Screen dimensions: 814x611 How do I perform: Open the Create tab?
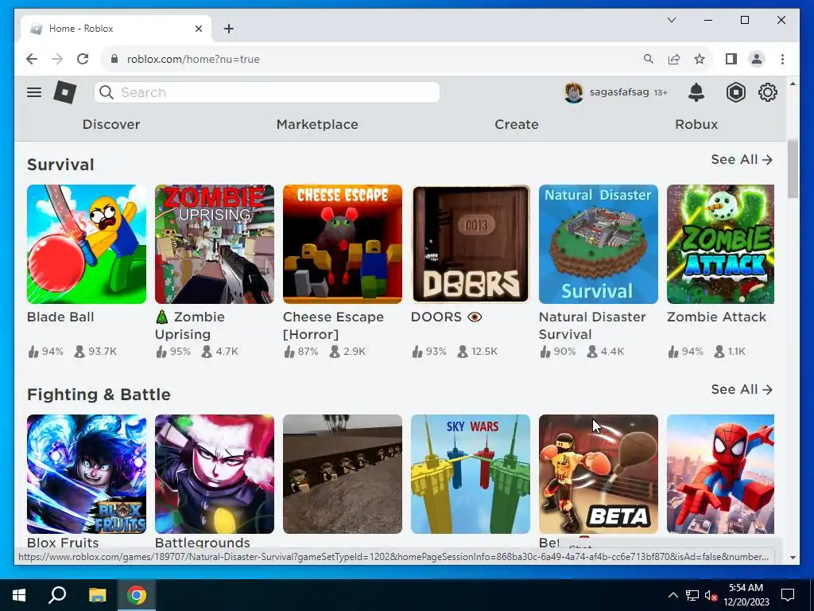[517, 124]
